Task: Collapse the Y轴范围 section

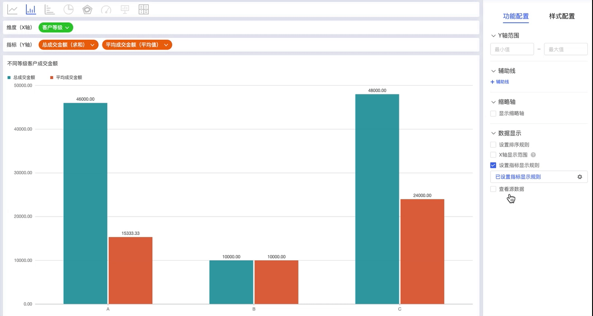Action: [x=493, y=36]
